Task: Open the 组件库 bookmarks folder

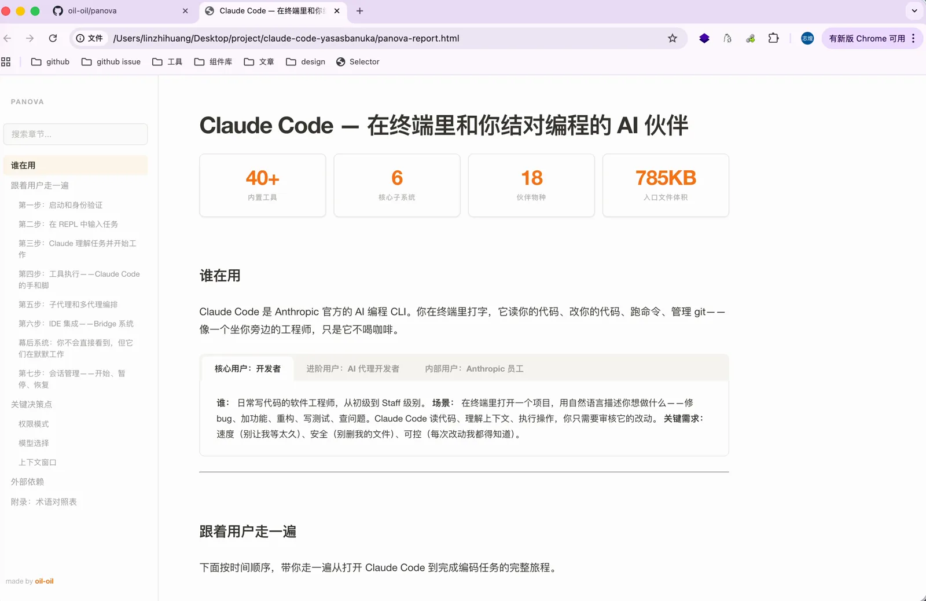Action: (x=213, y=61)
